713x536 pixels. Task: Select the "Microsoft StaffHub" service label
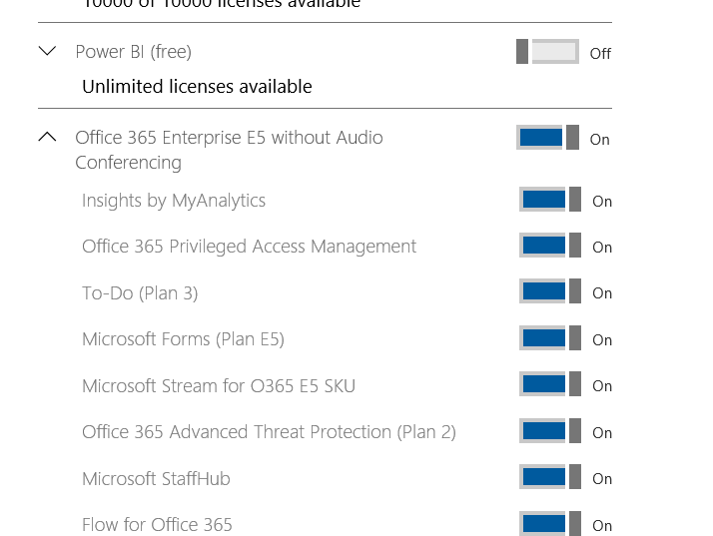coord(156,479)
